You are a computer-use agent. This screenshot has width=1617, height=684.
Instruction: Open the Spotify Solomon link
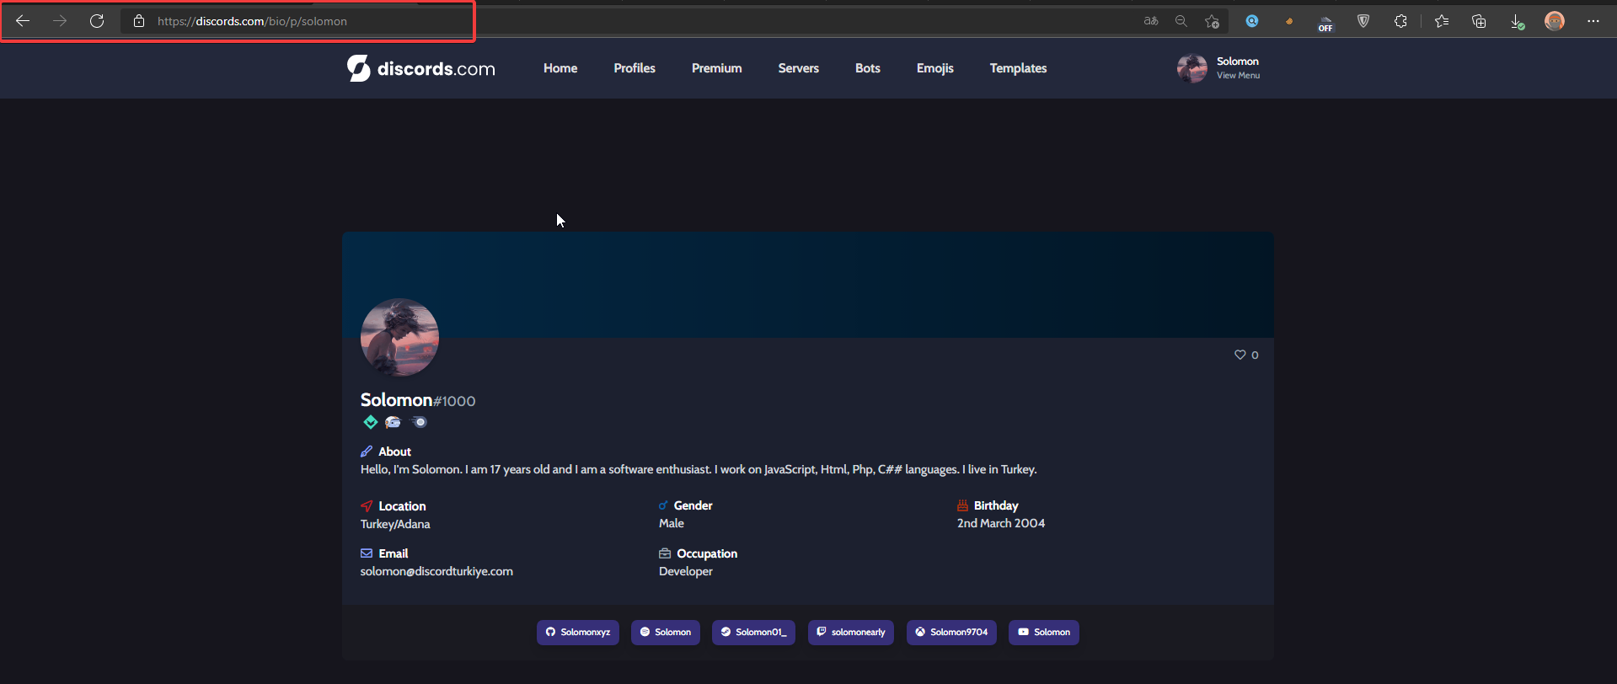[666, 633]
